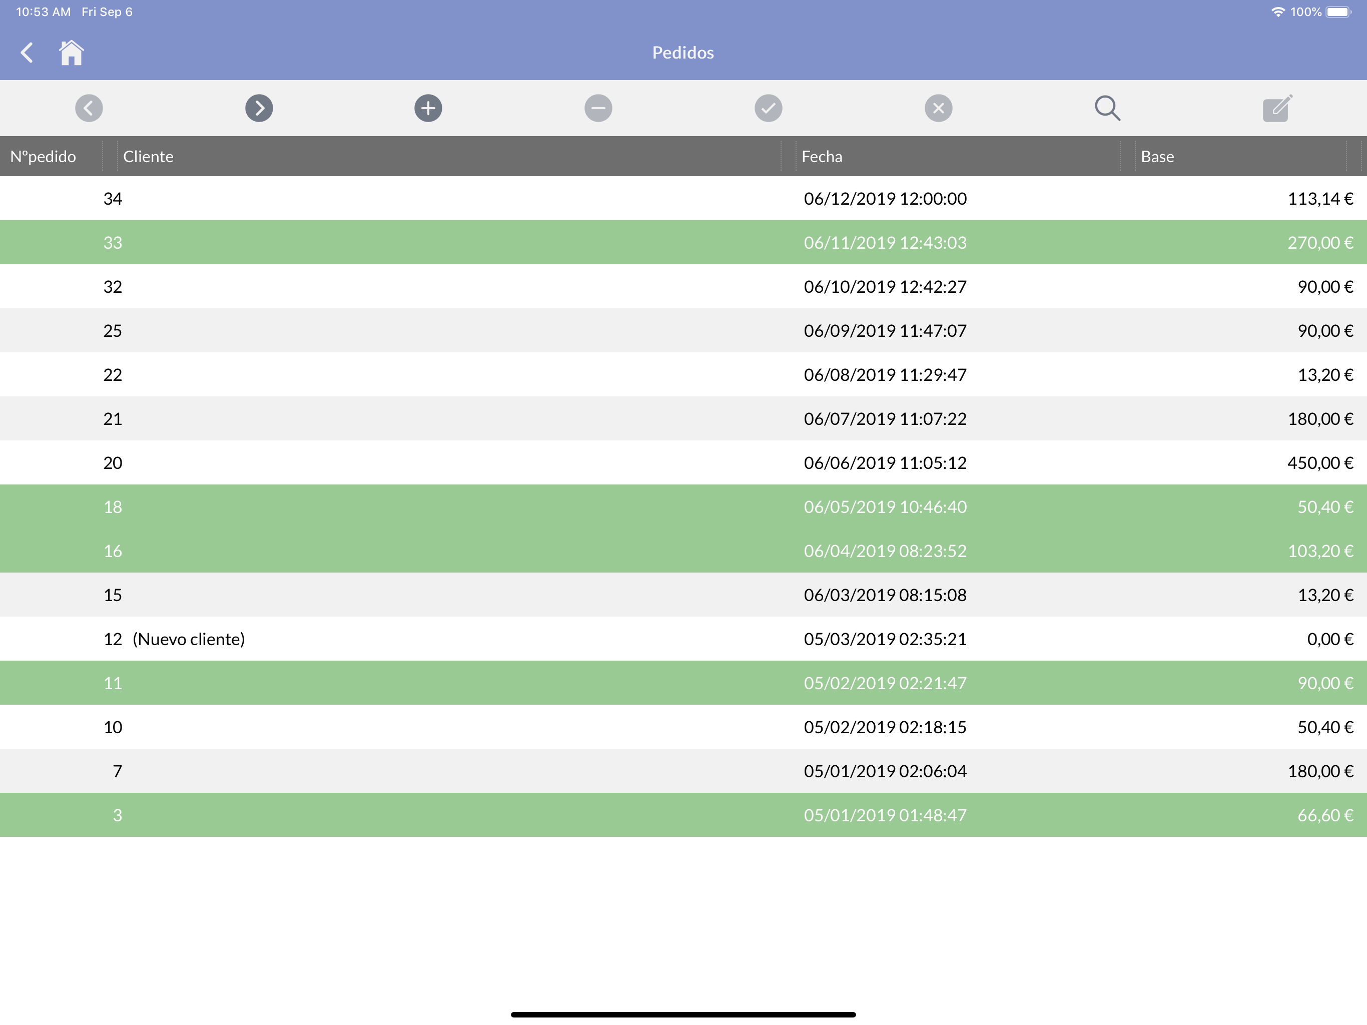Tap date 05/02/2019 02:18:15
Viewport: 1367px width, 1025px height.
885,727
